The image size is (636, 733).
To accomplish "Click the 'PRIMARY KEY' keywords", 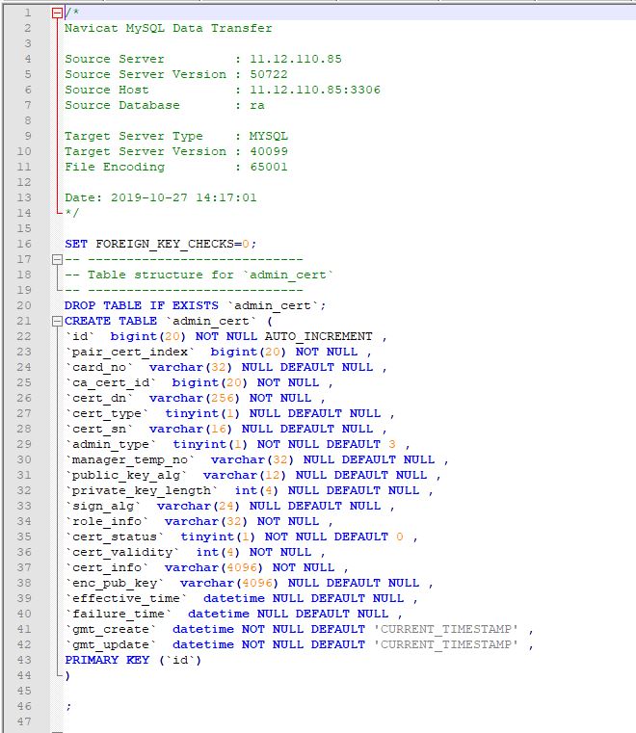I will click(x=107, y=660).
